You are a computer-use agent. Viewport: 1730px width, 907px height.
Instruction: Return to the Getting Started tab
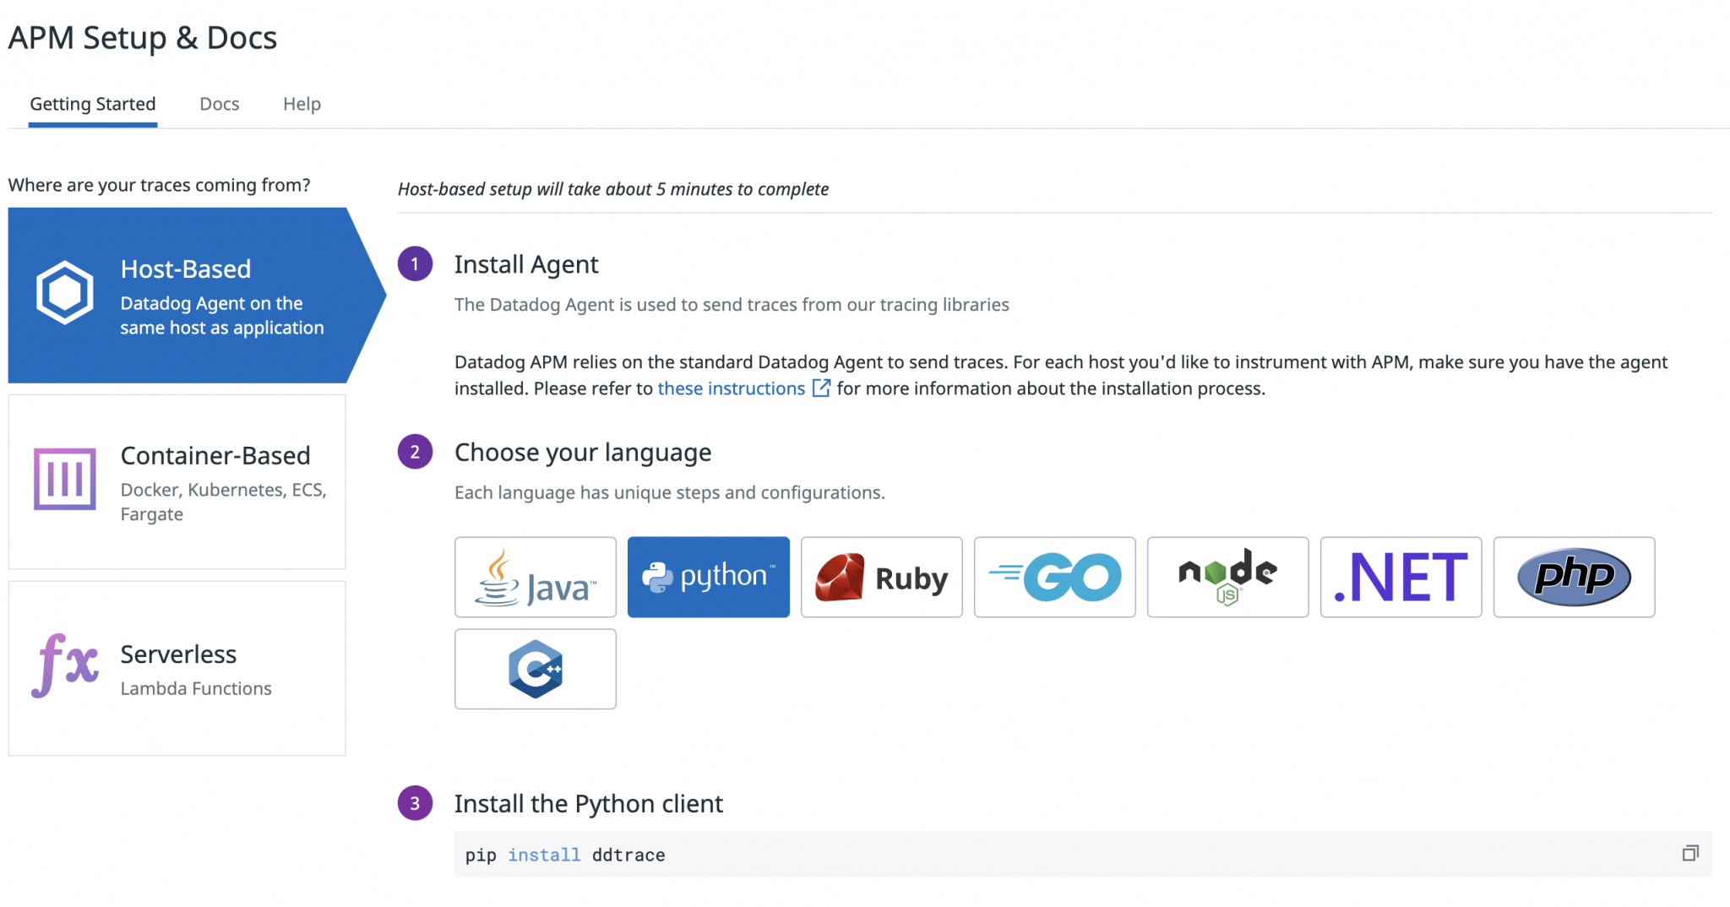point(93,104)
